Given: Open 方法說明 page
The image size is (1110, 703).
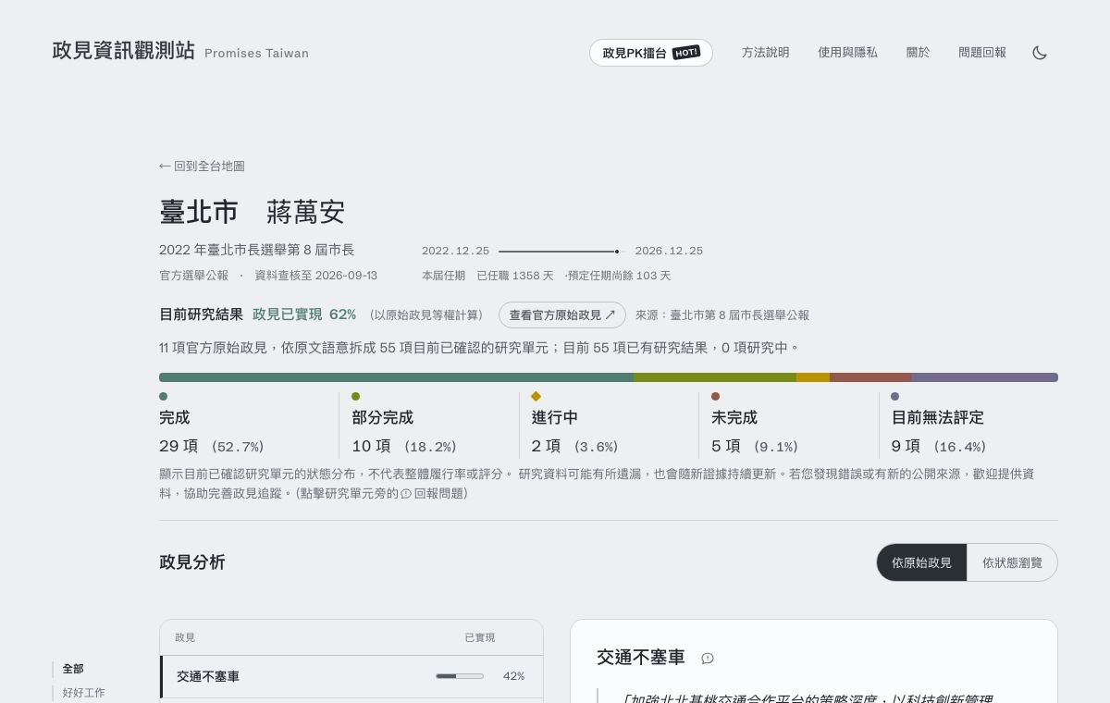Looking at the screenshot, I should pyautogui.click(x=765, y=53).
